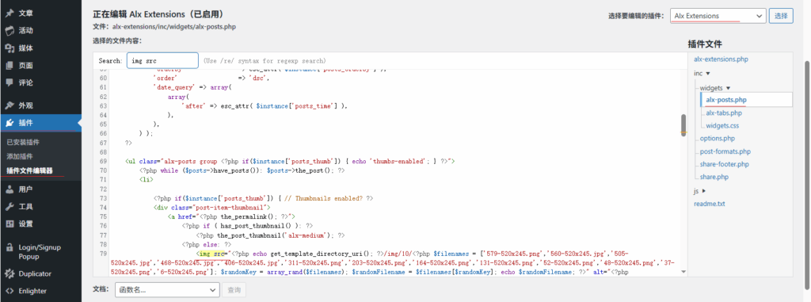The height and width of the screenshot is (302, 811).
Task: Collapse the widgets folder
Action: coord(715,88)
